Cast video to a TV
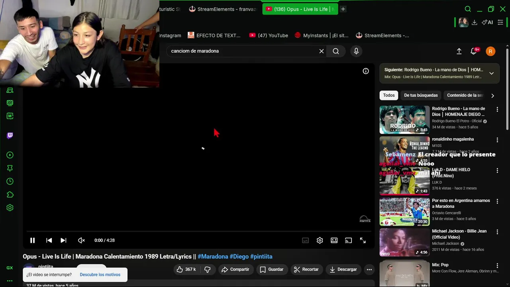The width and height of the screenshot is (510, 287). pos(348,240)
